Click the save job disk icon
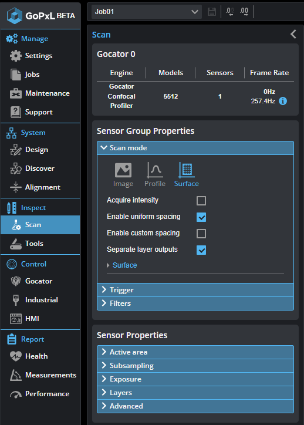Image resolution: width=304 pixels, height=425 pixels. click(x=212, y=12)
